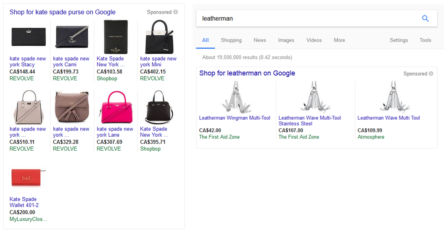Click REVOLVE seller under CA$148.44
Viewport: 444px width, 232px height.
pos(21,78)
